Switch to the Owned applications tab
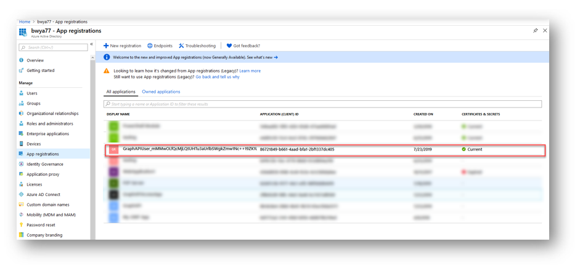Screen dimensions: 588x271 161,92
